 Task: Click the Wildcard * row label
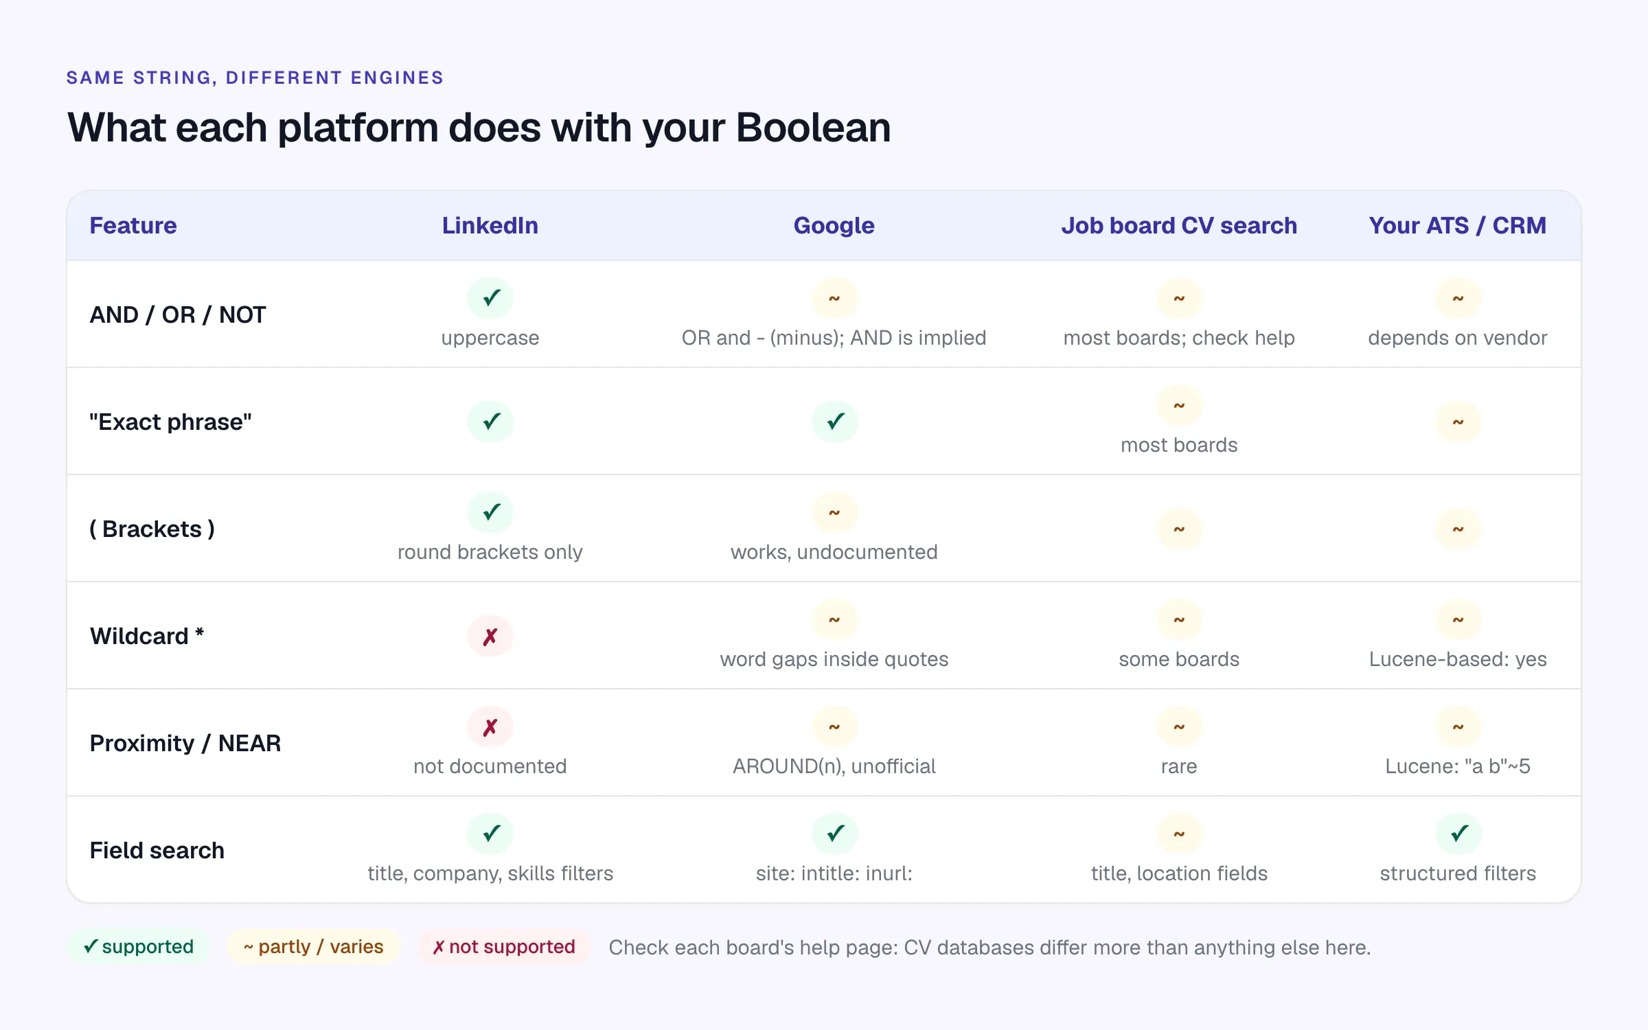click(x=147, y=636)
